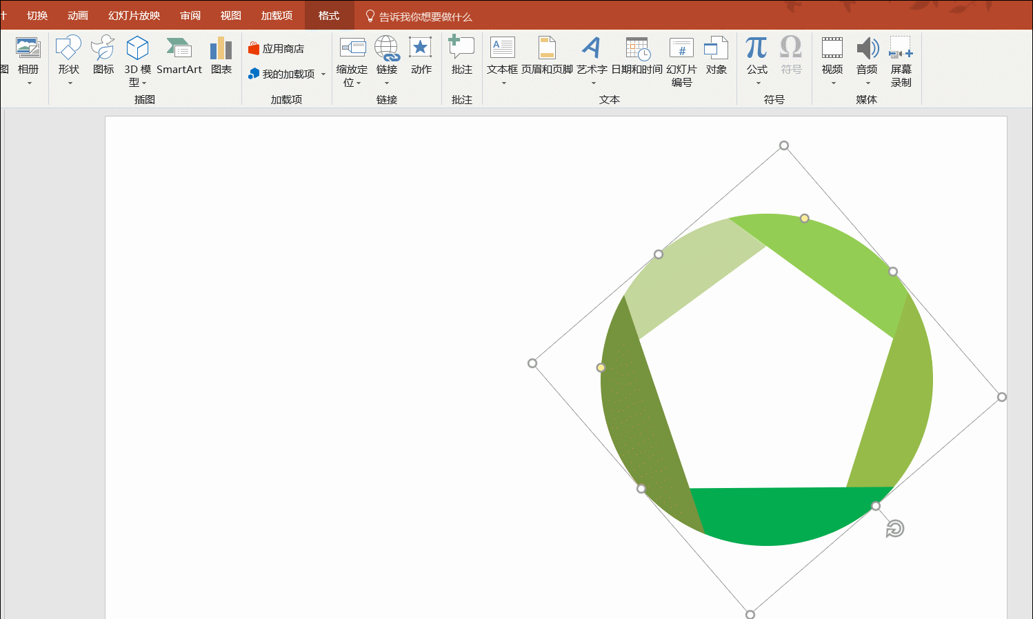
Task: Insert slide number (幻灯片编号)
Action: (x=681, y=61)
